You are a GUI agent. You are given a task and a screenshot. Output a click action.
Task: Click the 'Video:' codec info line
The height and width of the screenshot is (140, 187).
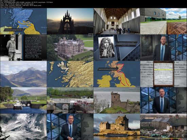21,5
